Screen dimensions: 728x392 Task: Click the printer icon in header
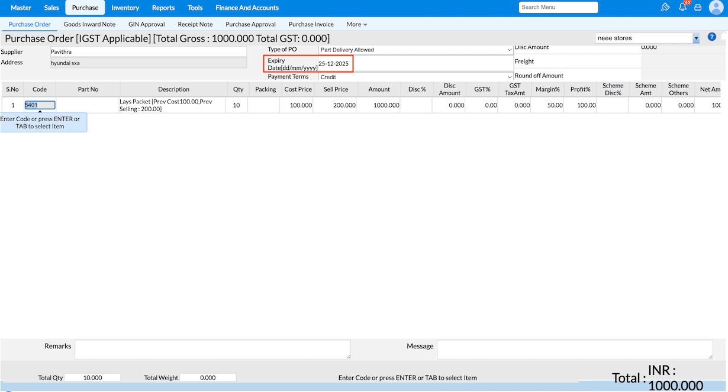pyautogui.click(x=698, y=8)
